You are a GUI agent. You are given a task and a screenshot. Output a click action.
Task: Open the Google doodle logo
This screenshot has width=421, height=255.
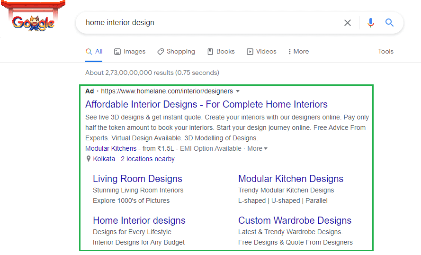pyautogui.click(x=33, y=17)
